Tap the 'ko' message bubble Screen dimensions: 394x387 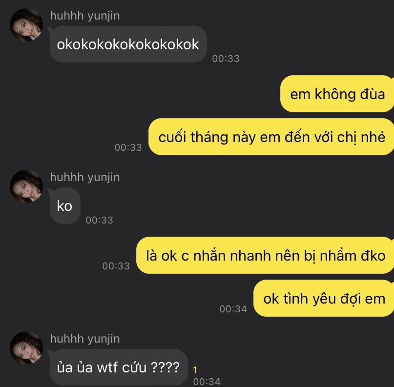click(65, 205)
